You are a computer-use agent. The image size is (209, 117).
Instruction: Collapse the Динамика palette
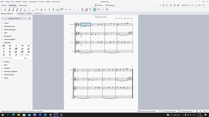point(2,43)
